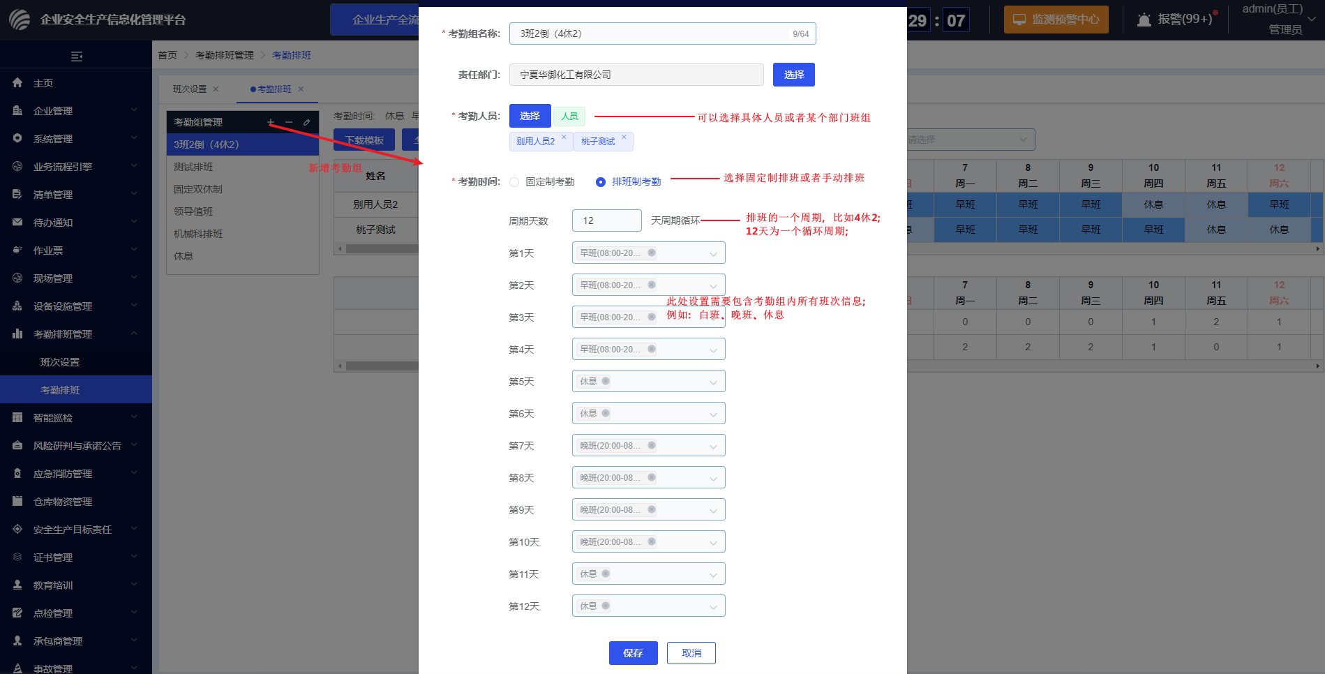Select the 固定制考勤 radio option
Viewport: 1325px width, 674px height.
(x=514, y=182)
